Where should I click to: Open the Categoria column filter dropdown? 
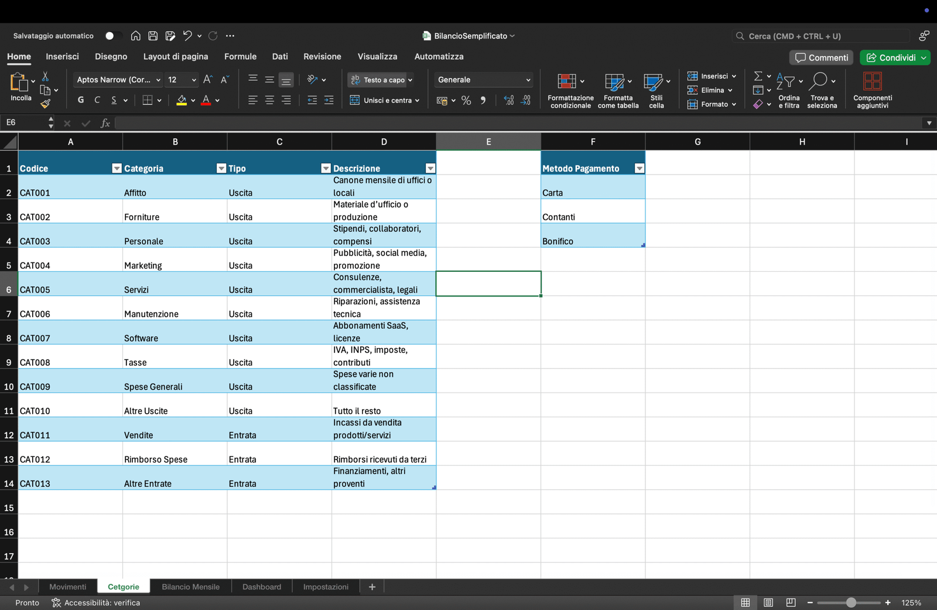(x=221, y=169)
